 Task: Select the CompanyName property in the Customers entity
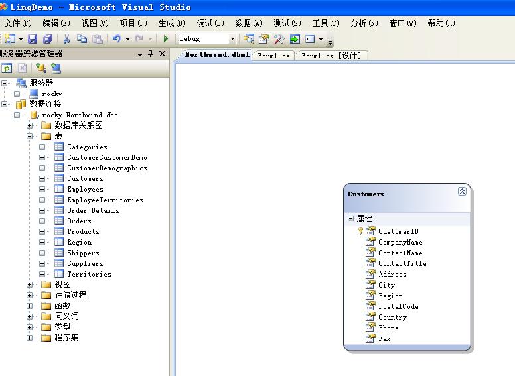(400, 243)
